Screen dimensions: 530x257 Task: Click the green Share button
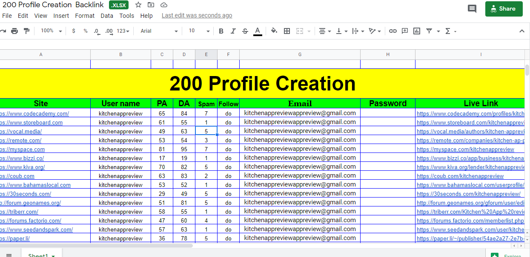504,8
